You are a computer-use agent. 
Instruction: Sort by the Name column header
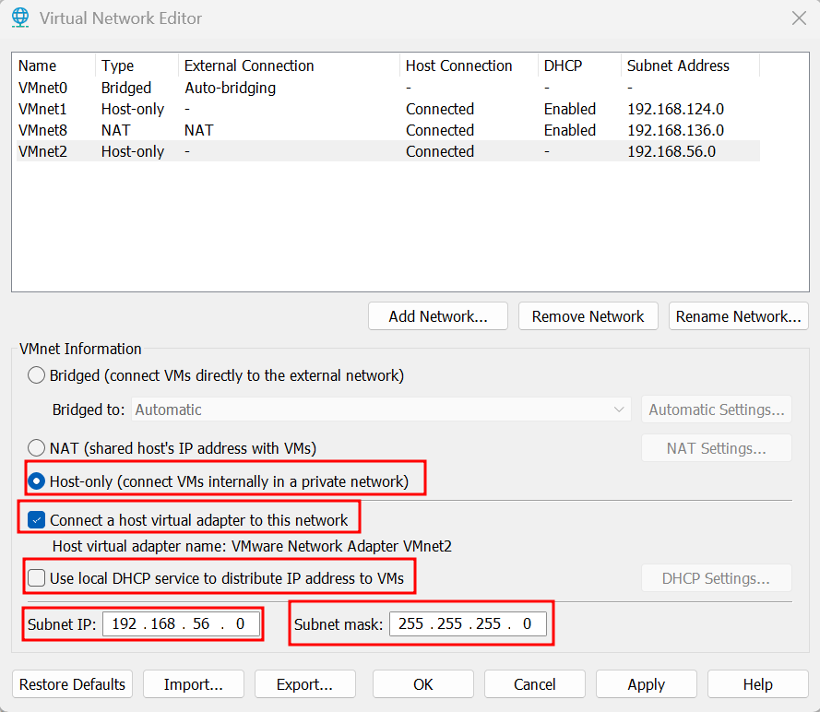coord(54,65)
